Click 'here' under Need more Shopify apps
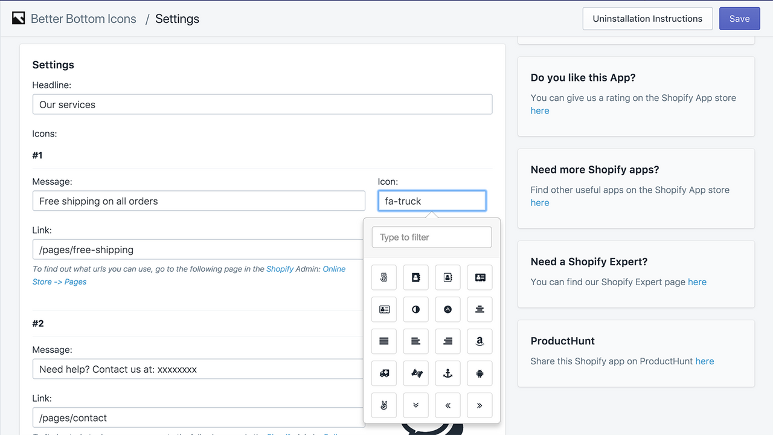Screen dimensions: 773x435 [x=540, y=202]
